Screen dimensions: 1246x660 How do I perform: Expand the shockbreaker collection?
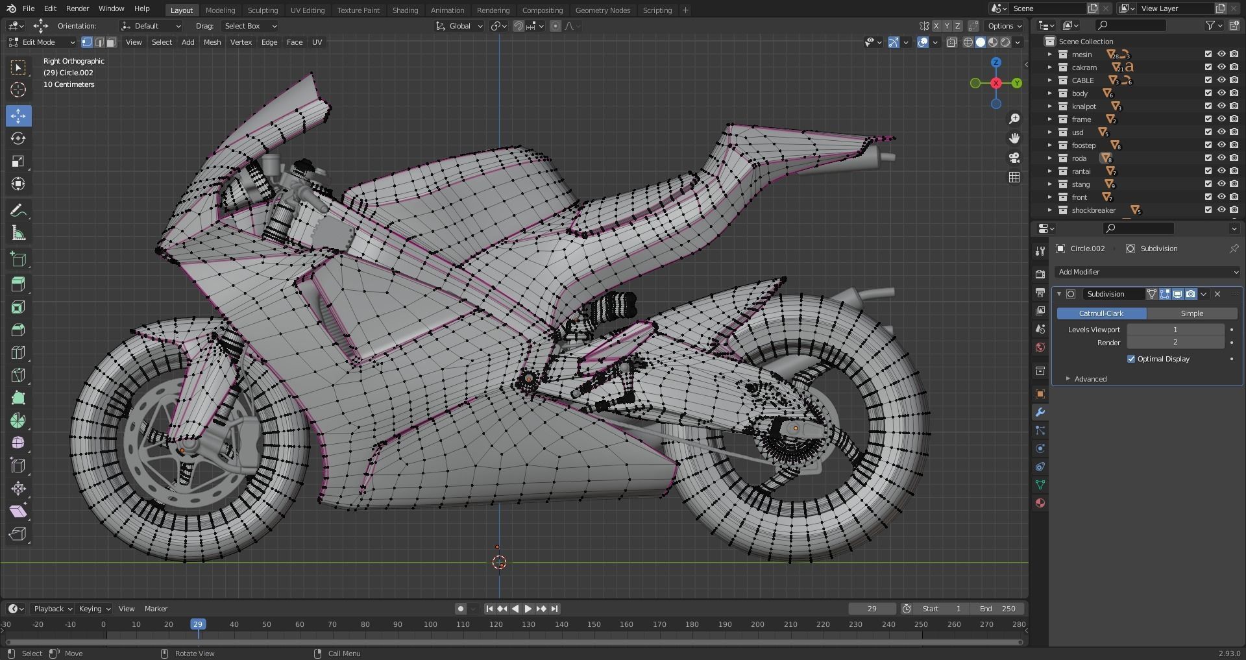[1050, 210]
